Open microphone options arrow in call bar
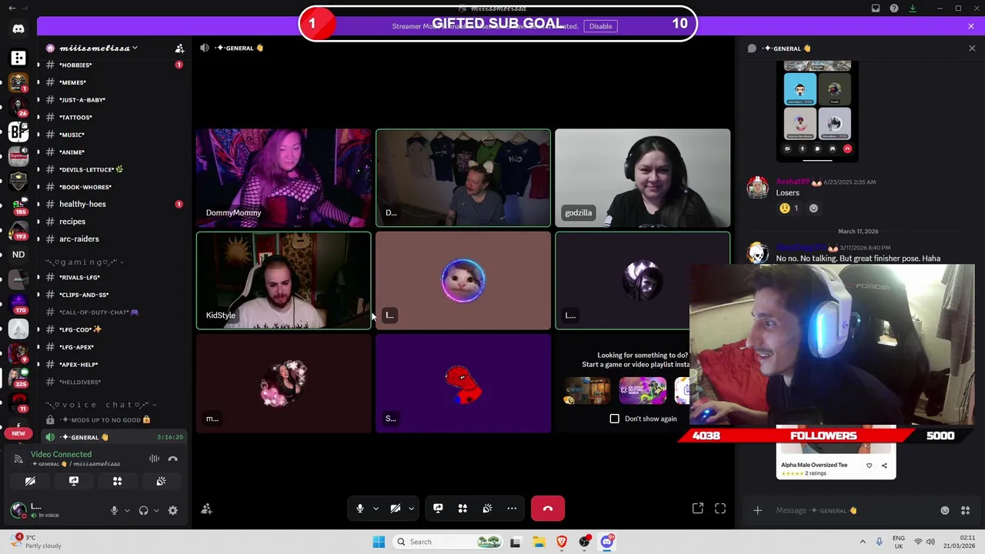This screenshot has height=554, width=985. tap(376, 509)
